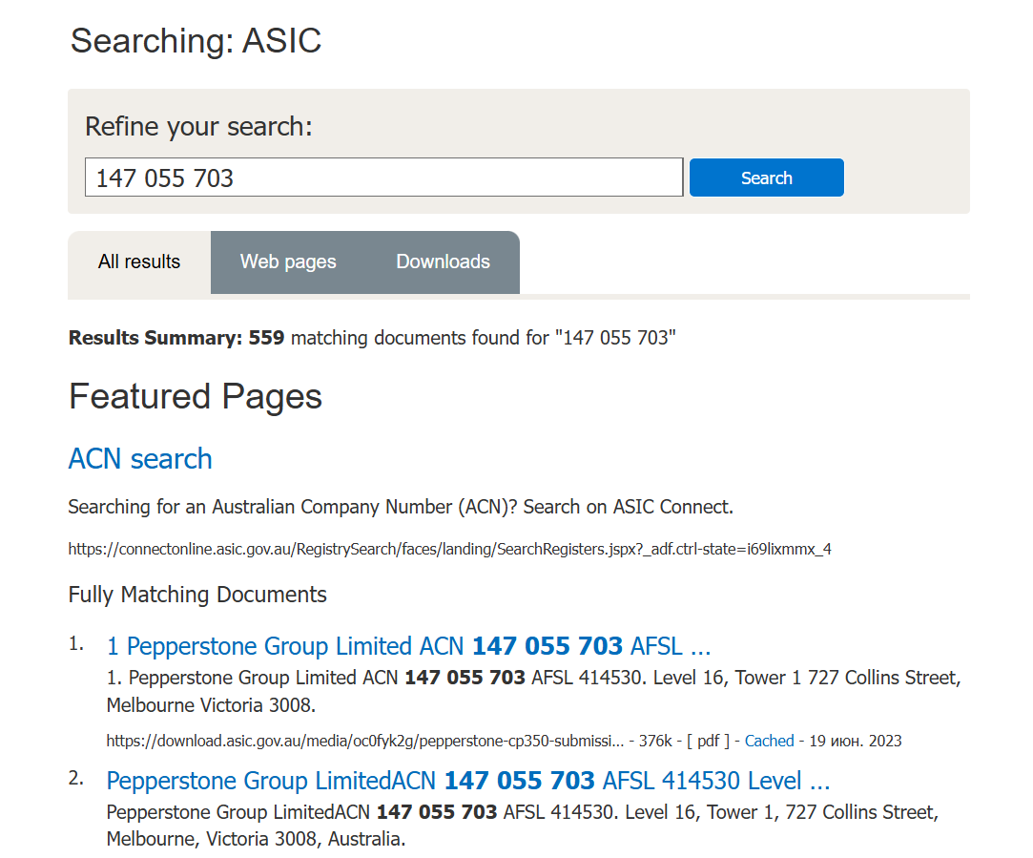Click the Featured Pages heading
The image size is (1033, 858).
tap(196, 396)
